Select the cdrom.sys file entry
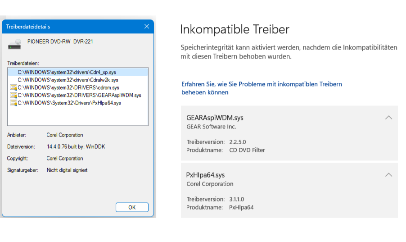The width and height of the screenshot is (406, 242). click(x=78, y=88)
